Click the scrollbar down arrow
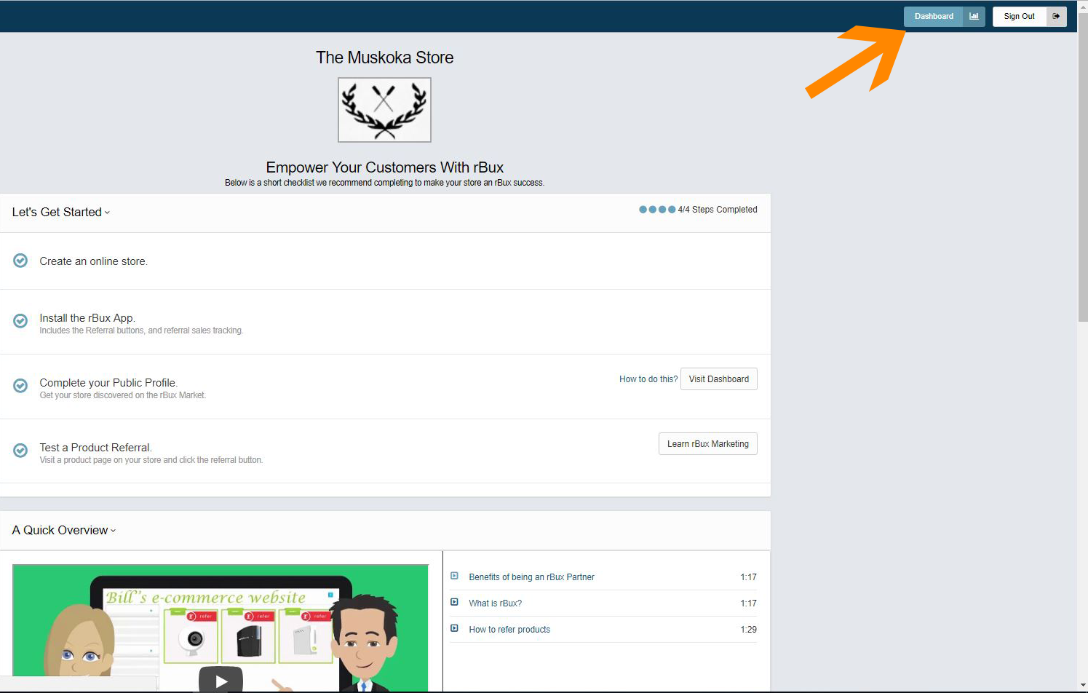Viewport: 1088px width, 693px height. (x=1083, y=686)
